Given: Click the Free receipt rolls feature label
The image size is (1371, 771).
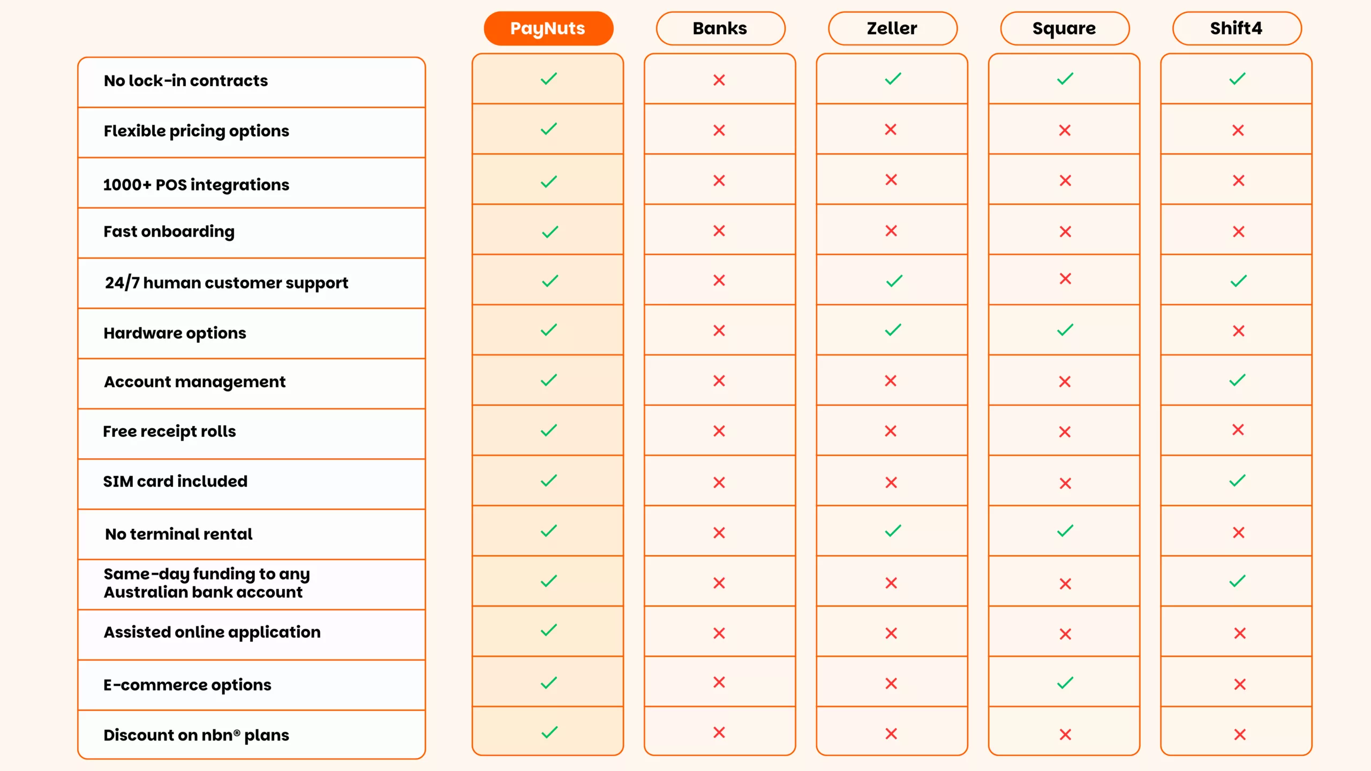Looking at the screenshot, I should point(169,432).
